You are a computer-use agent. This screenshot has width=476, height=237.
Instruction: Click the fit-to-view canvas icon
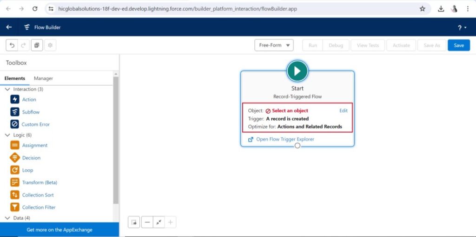point(159,222)
